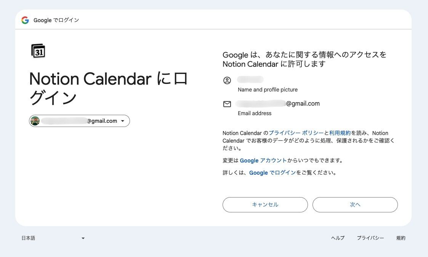Click the Google "G" logo at top left

[x=25, y=20]
